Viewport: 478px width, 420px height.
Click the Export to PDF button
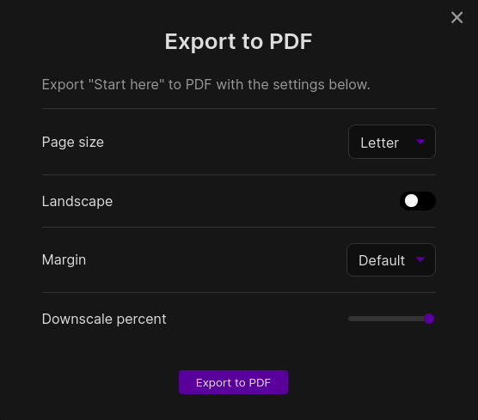[x=233, y=382]
